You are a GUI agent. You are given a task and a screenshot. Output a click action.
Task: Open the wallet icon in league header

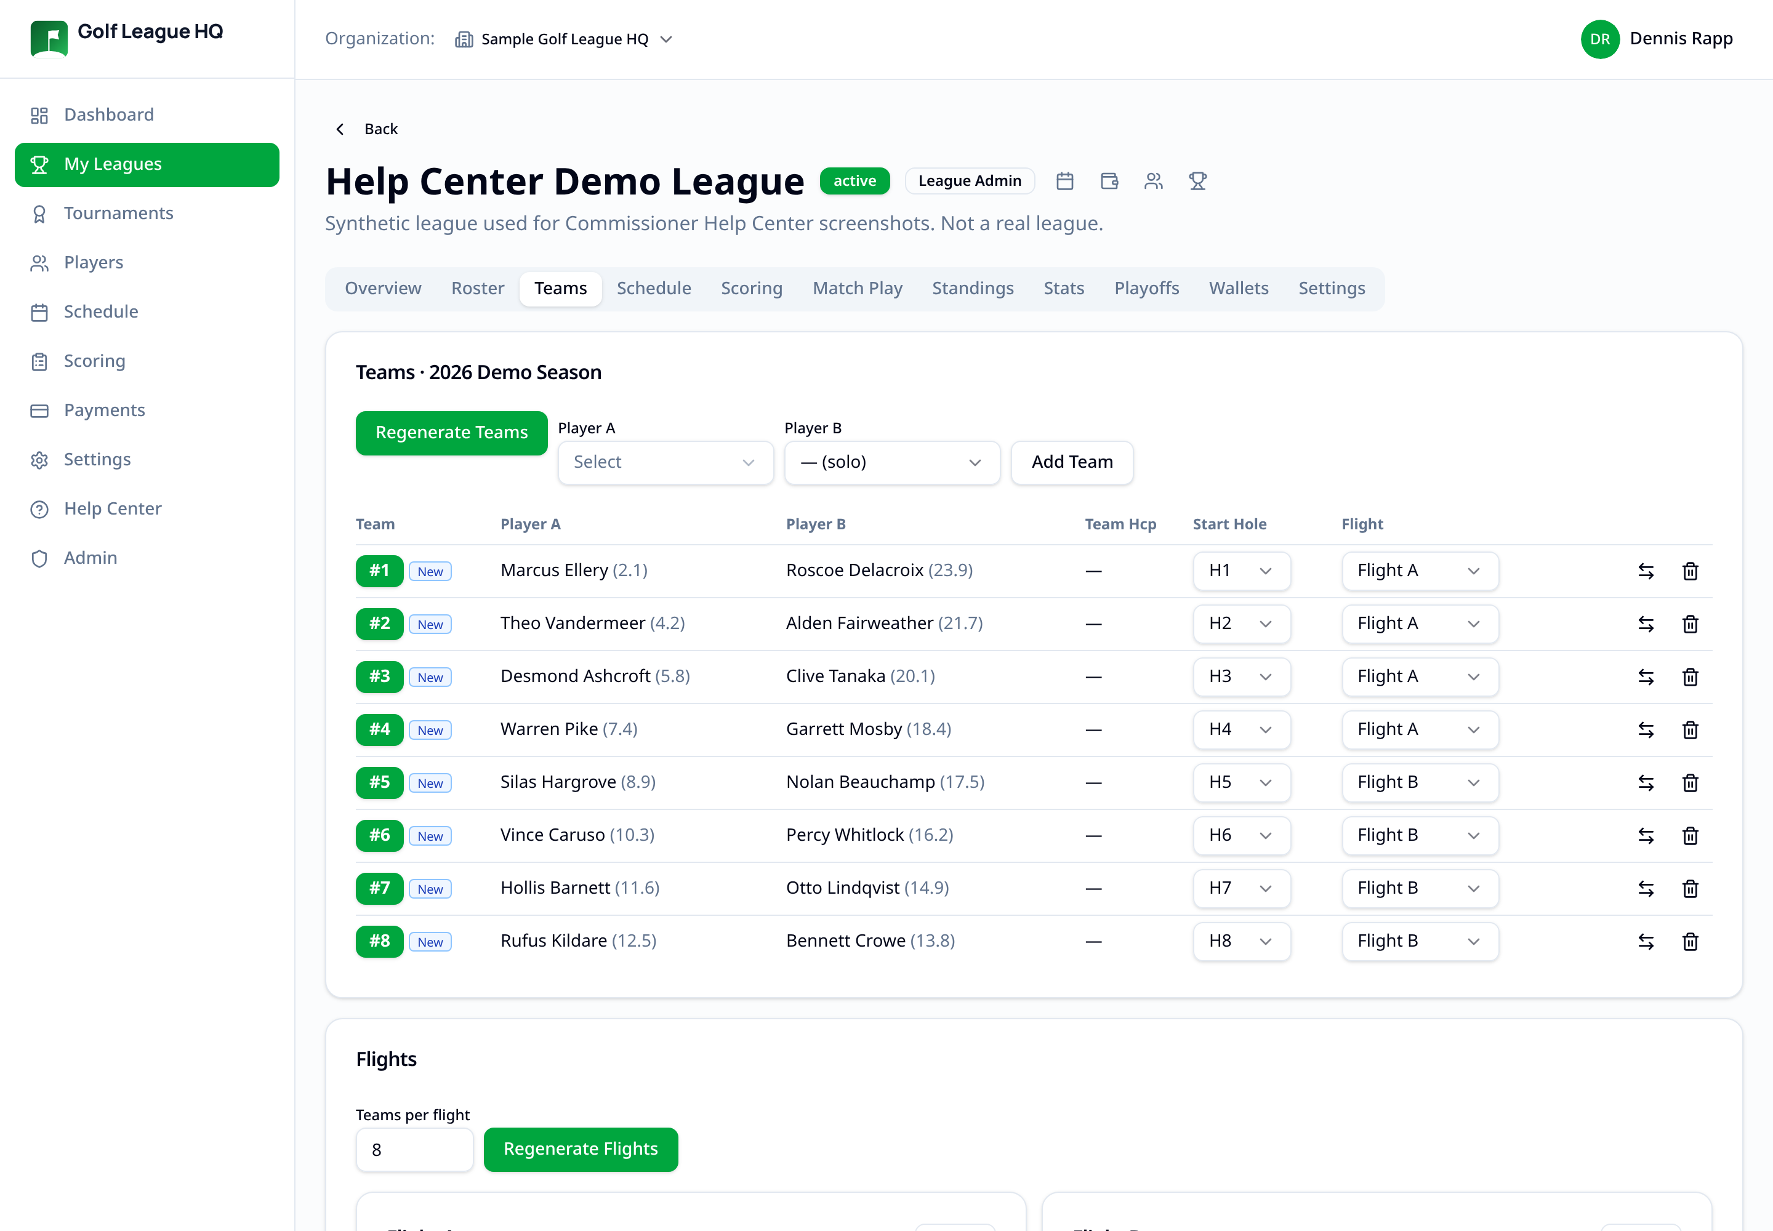point(1109,180)
